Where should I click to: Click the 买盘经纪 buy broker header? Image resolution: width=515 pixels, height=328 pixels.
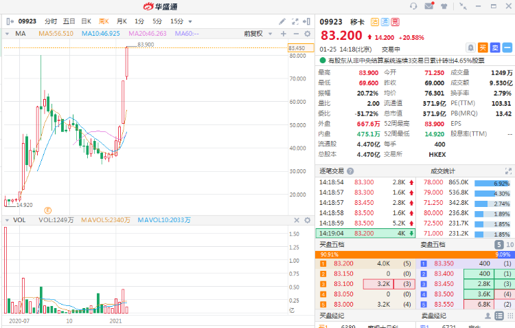tap(332, 316)
